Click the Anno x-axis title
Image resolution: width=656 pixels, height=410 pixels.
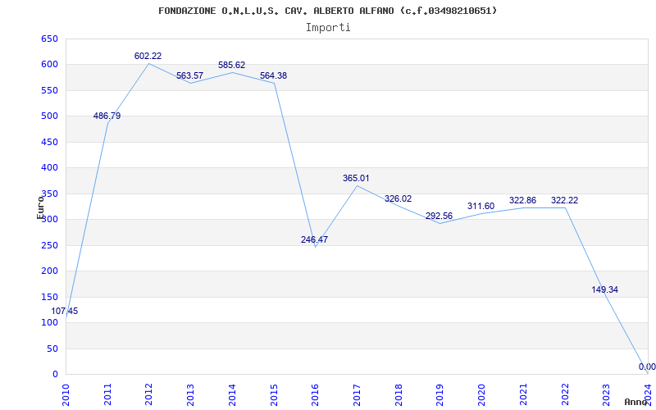pyautogui.click(x=635, y=402)
